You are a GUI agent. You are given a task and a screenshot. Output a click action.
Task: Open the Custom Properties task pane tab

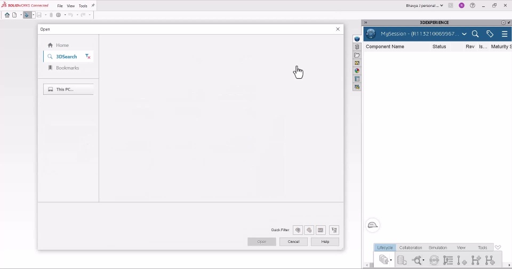click(357, 79)
